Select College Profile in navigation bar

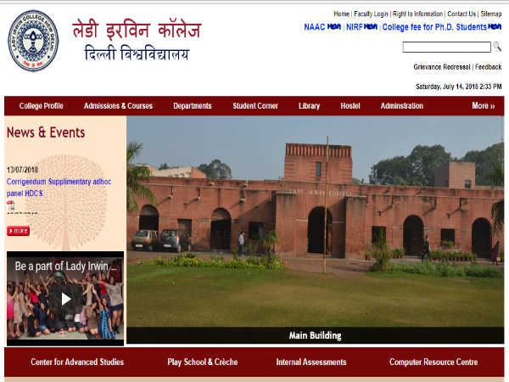(x=42, y=106)
